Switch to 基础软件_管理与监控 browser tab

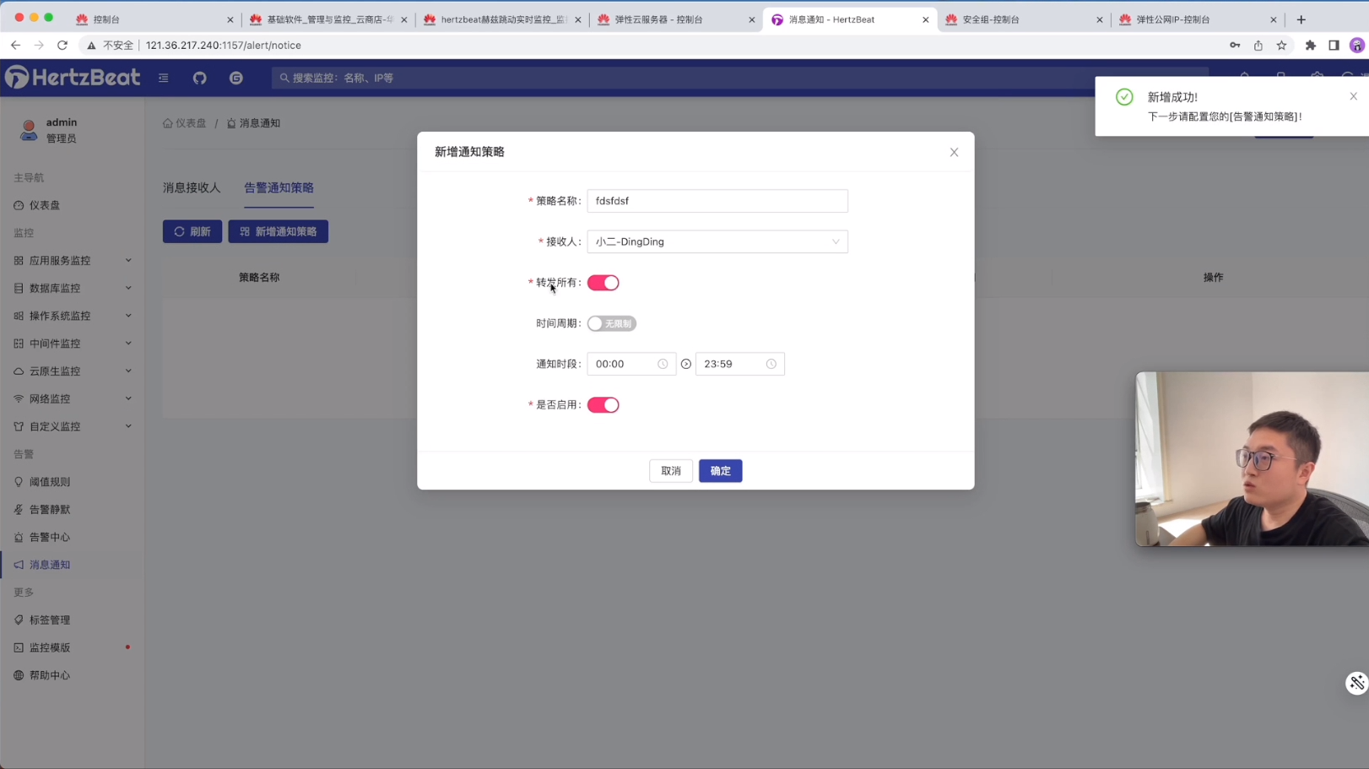327,19
